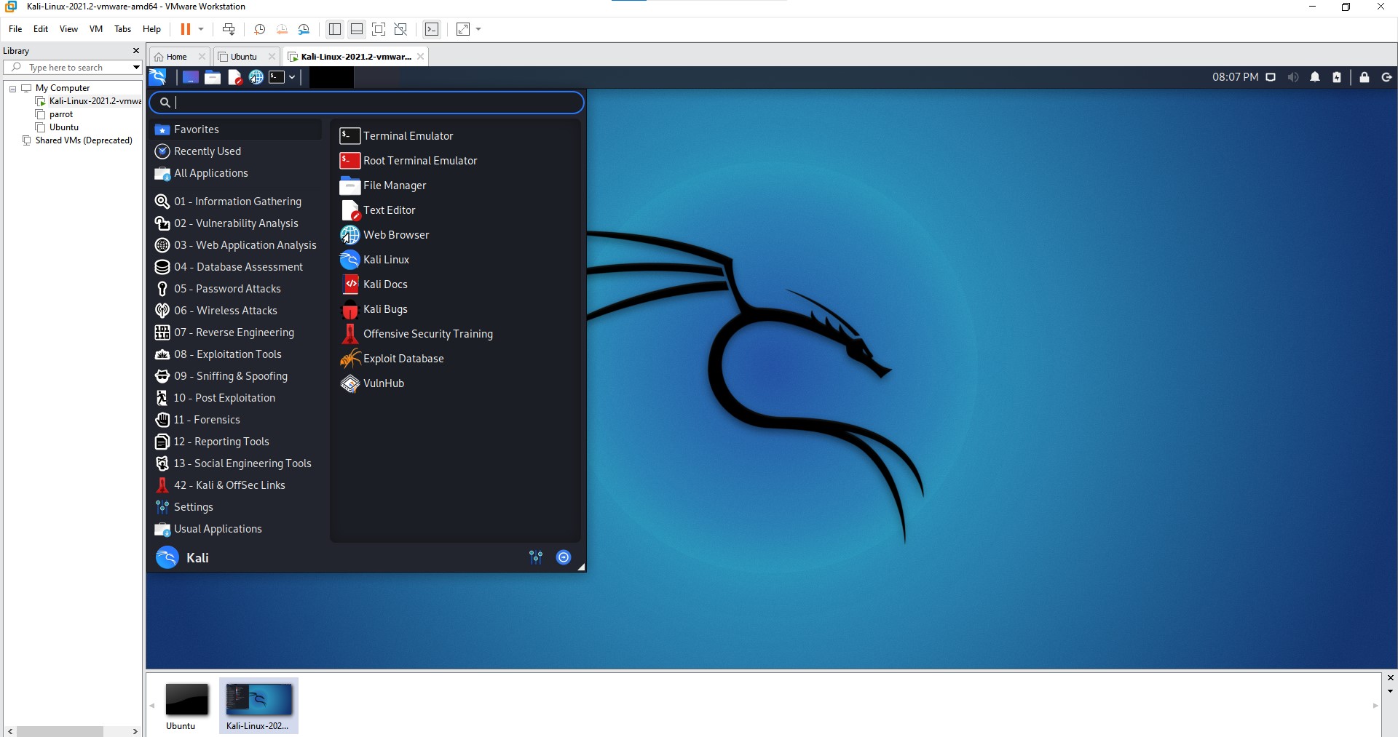
Task: Open the stretch display dropdown arrow
Action: pyautogui.click(x=478, y=29)
